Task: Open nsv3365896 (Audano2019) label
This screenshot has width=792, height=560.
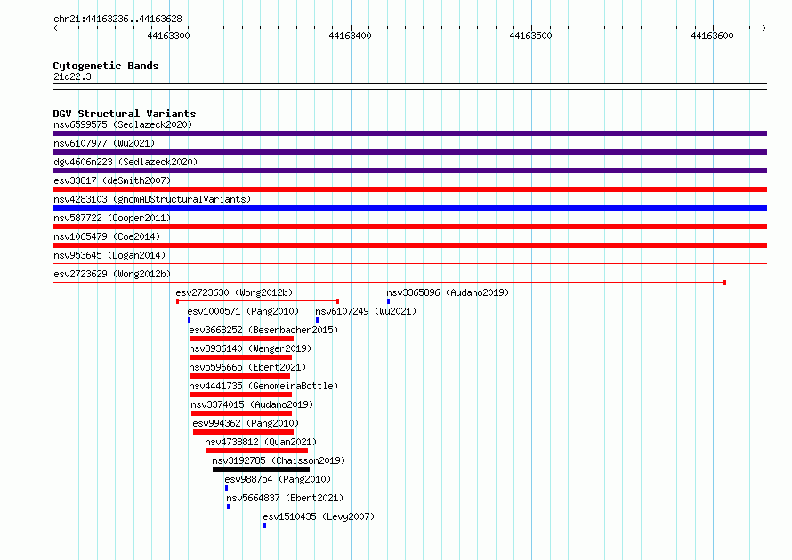Action: point(448,292)
